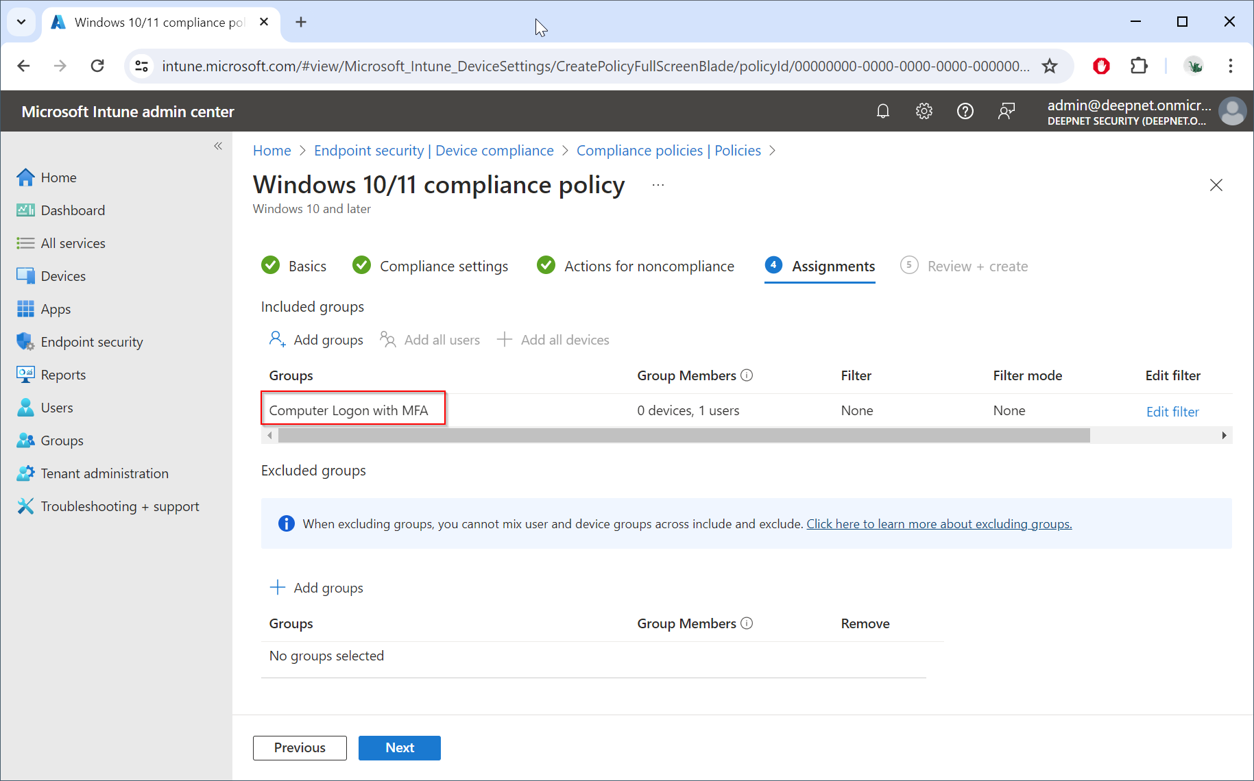This screenshot has height=781, width=1254.
Task: Click the horizontal scrollbar right arrow
Action: pyautogui.click(x=1224, y=436)
